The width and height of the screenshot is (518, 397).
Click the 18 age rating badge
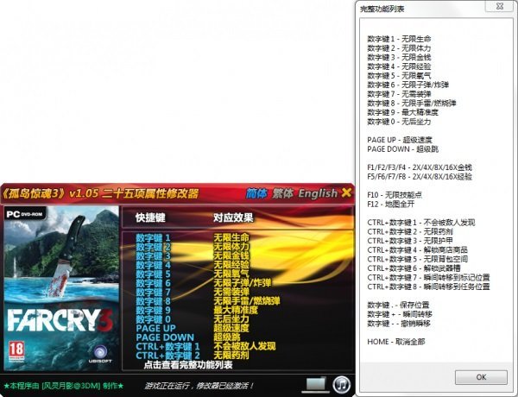pyautogui.click(x=16, y=351)
